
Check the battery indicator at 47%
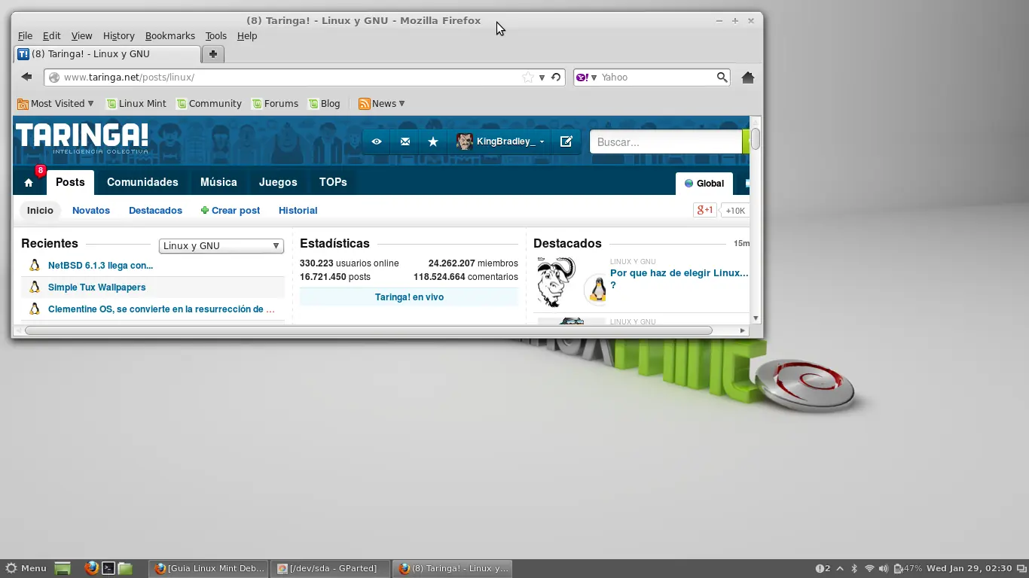click(908, 568)
